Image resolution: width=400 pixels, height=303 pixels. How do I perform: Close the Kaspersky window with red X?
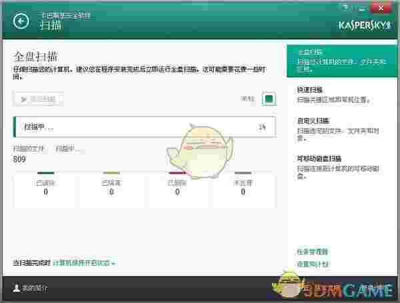pos(381,8)
